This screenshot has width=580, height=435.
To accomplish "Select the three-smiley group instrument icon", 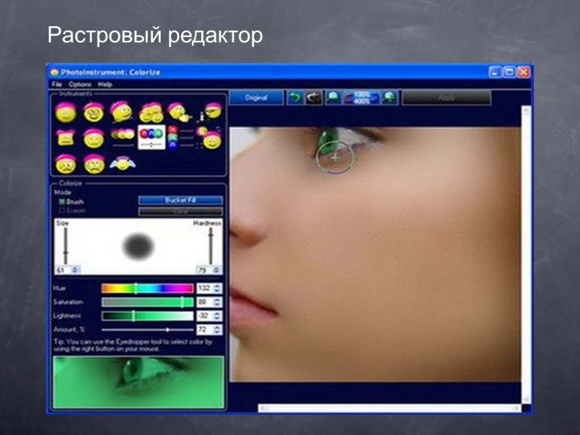I will (151, 112).
